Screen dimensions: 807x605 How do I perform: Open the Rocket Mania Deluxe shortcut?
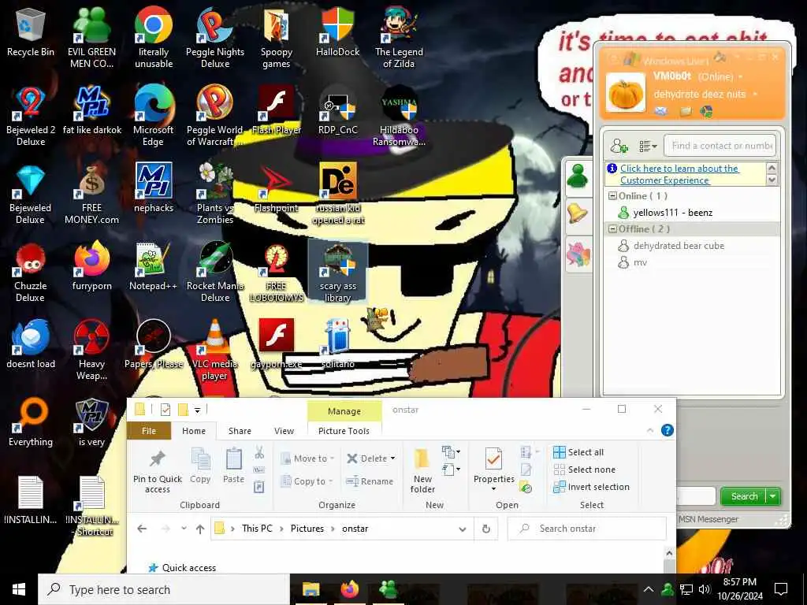(x=215, y=272)
